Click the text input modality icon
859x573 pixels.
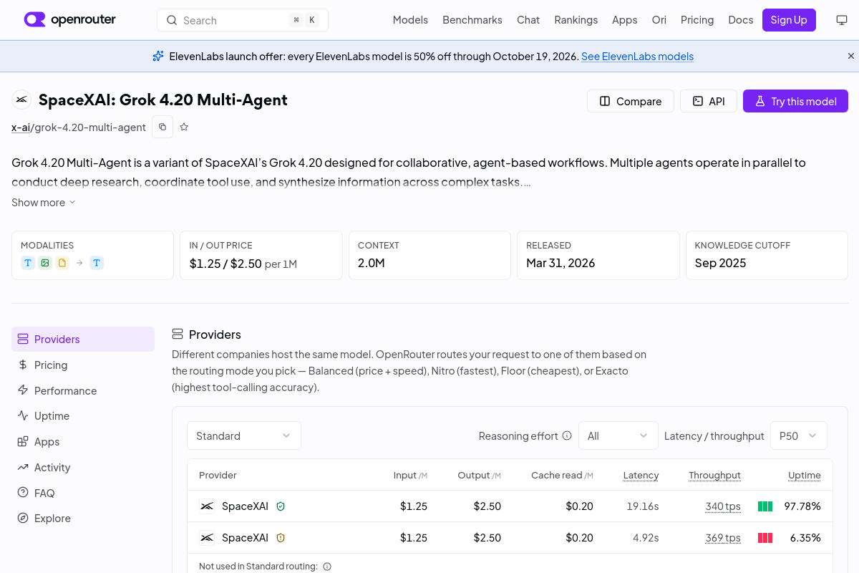(x=28, y=263)
